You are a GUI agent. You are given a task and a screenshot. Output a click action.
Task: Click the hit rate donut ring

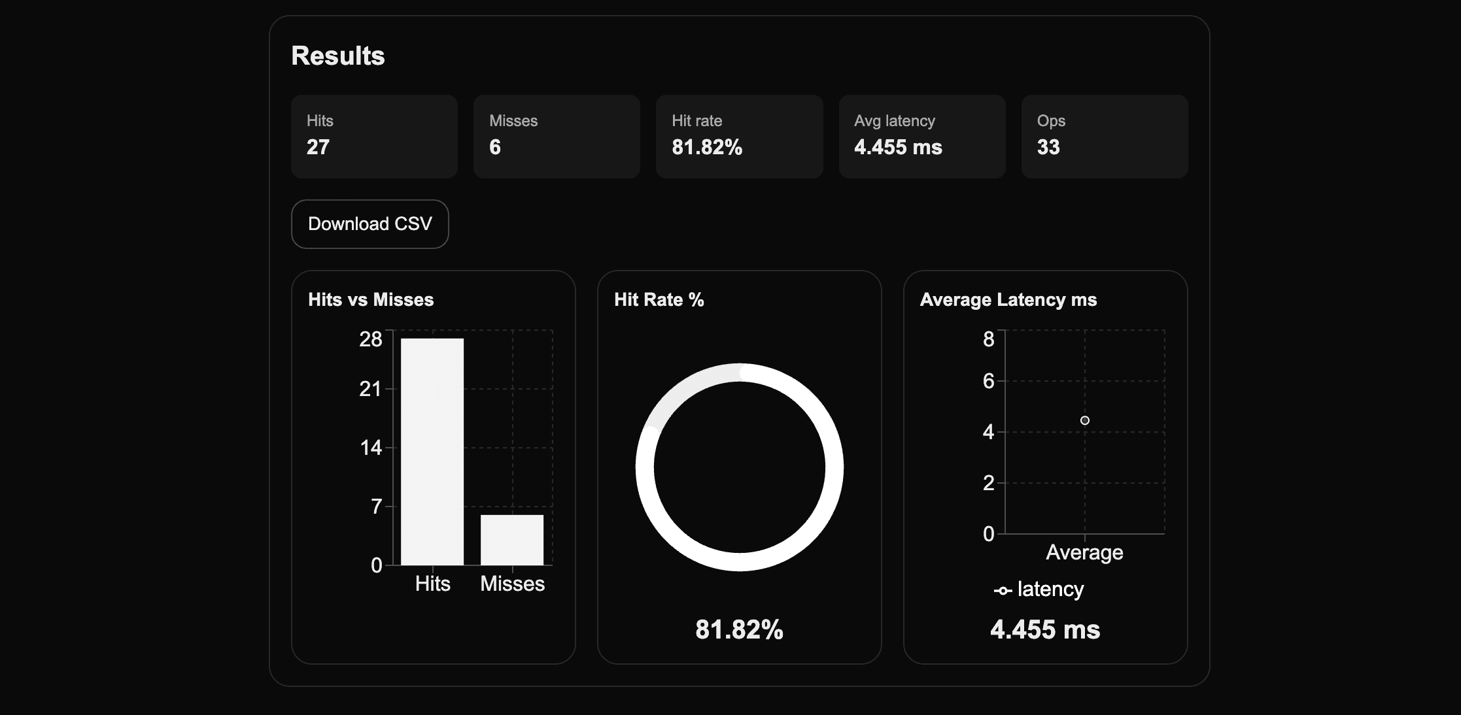[834, 467]
